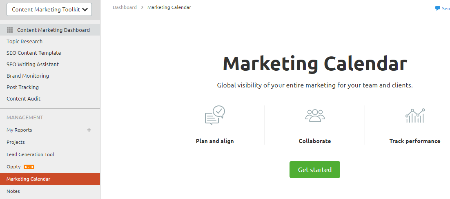Open Notes in the Management section
Viewport: 450px width, 199px height.
pos(13,191)
